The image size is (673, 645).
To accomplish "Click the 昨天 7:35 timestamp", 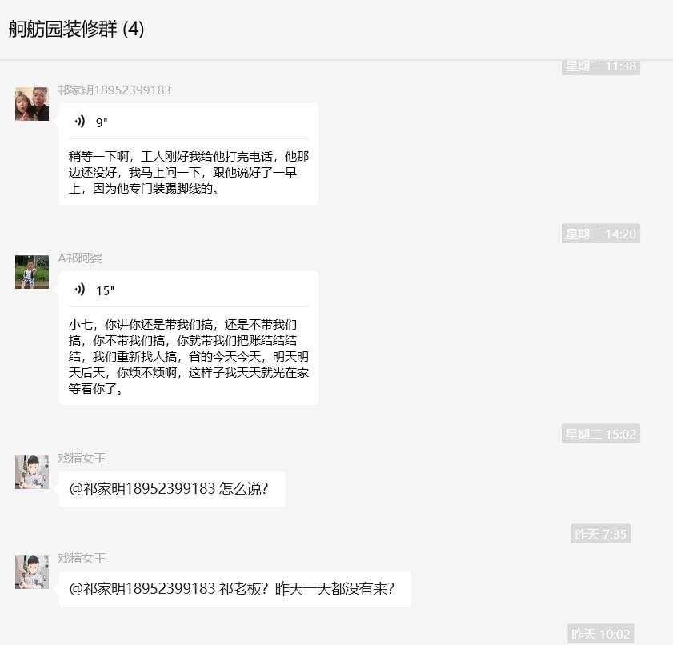I will (600, 534).
